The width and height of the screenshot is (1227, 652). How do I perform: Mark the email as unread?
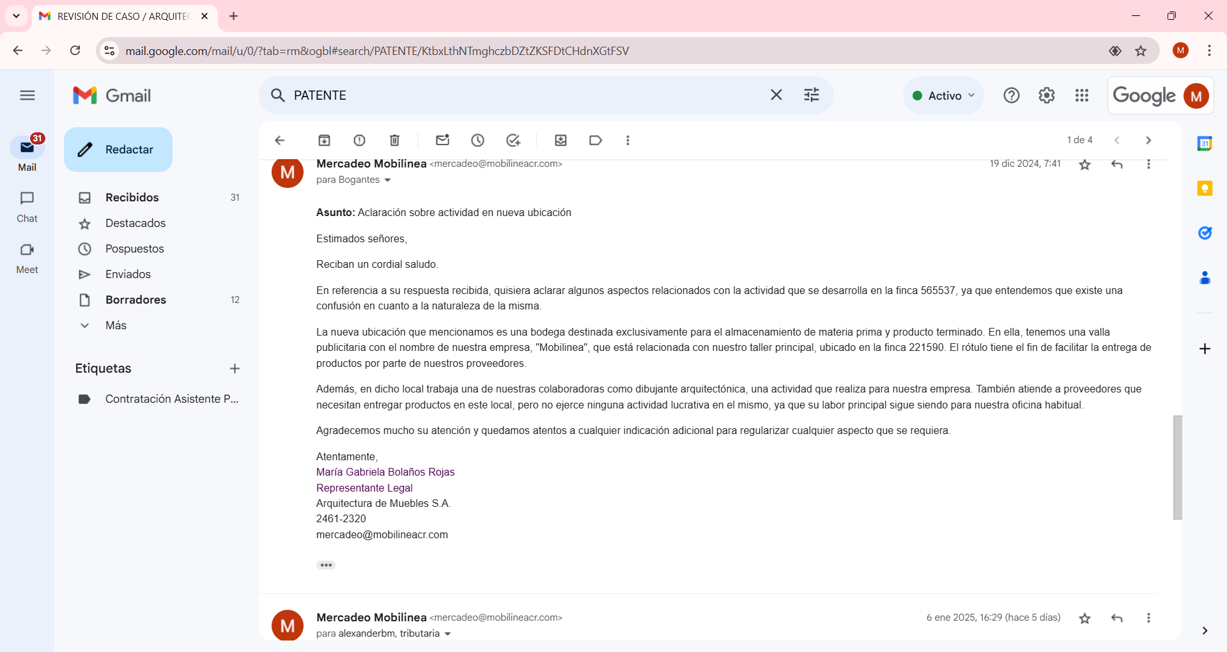pos(442,141)
